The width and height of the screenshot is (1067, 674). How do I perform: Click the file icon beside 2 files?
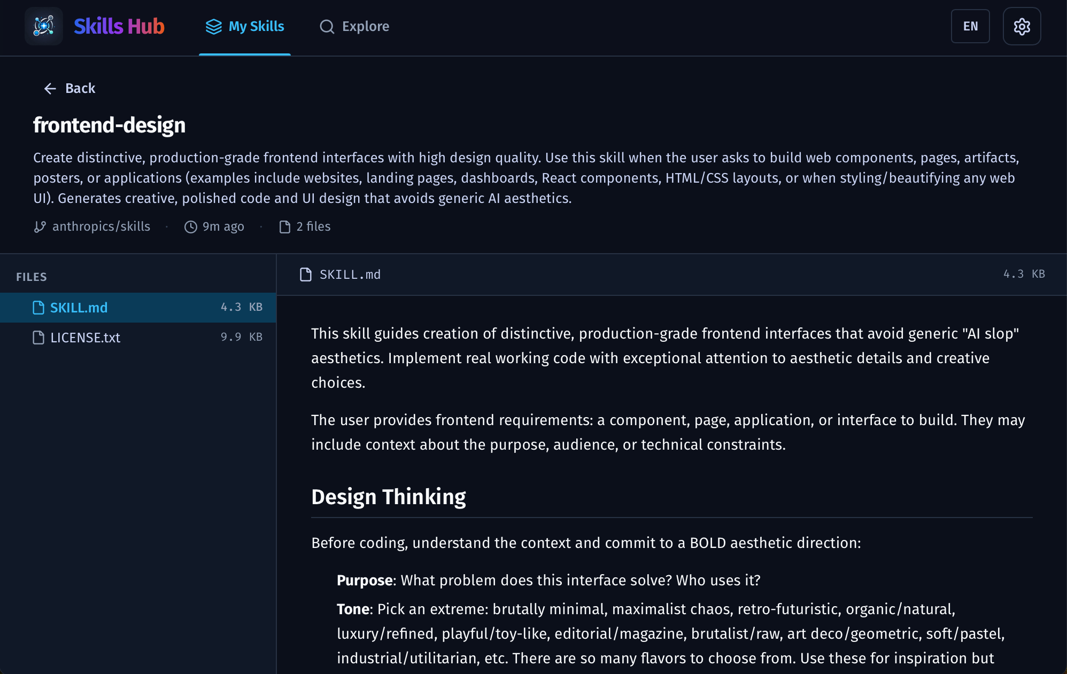pyautogui.click(x=284, y=227)
